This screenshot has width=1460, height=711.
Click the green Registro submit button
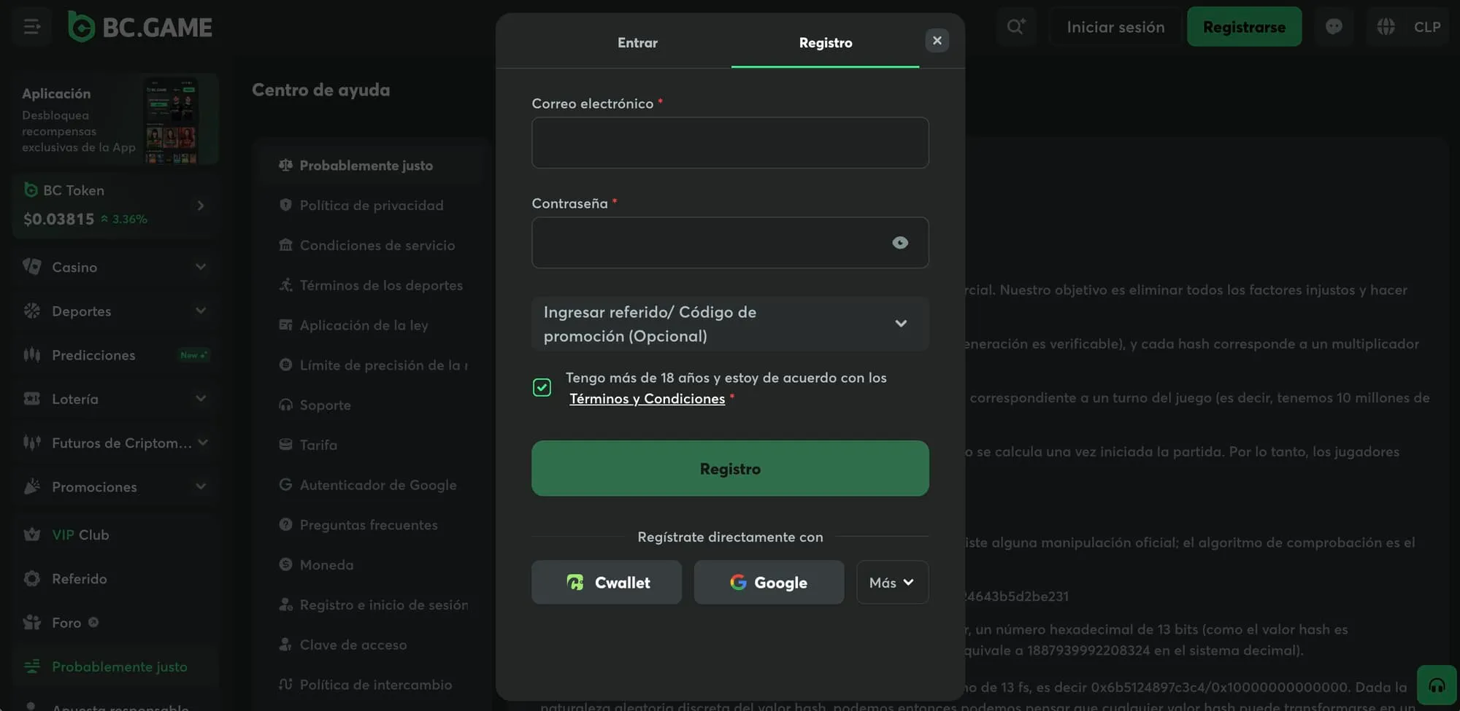(x=730, y=468)
